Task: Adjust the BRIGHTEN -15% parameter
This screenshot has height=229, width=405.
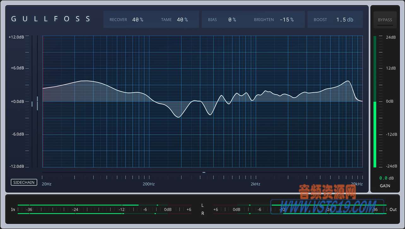Action: (x=287, y=20)
